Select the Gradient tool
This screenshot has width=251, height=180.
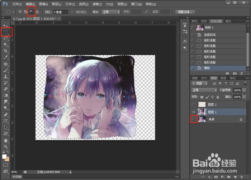click(6, 96)
